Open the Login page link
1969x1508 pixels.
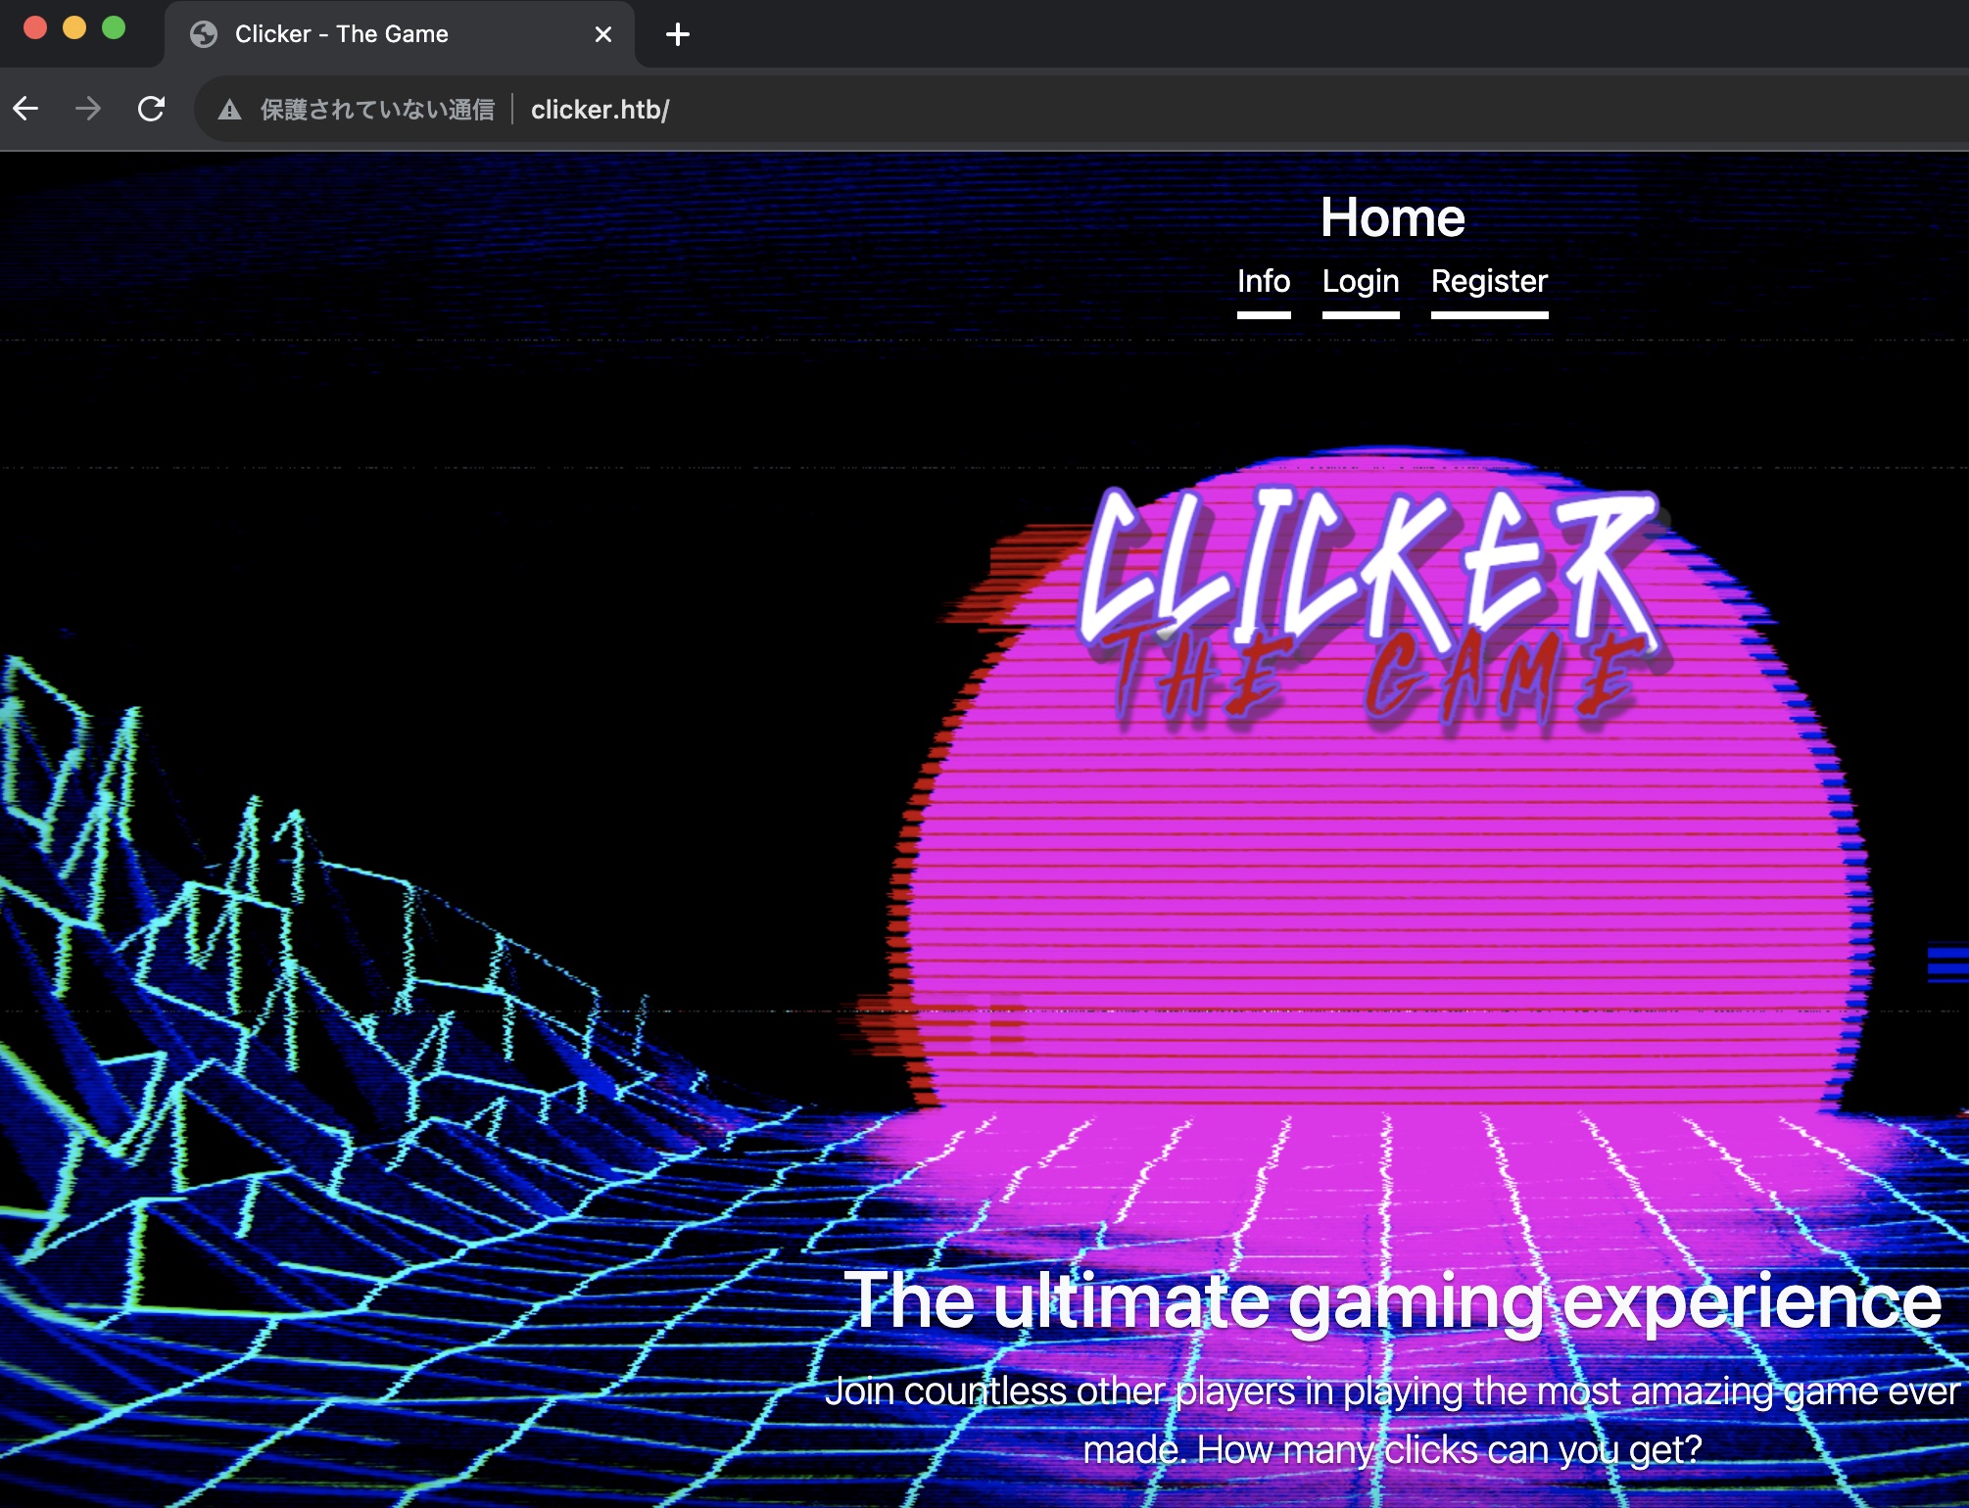tap(1361, 282)
